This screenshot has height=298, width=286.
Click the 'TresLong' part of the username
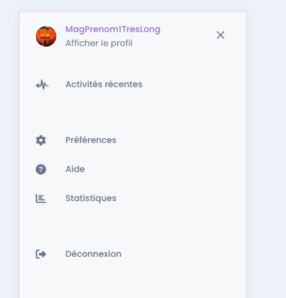[x=141, y=29]
